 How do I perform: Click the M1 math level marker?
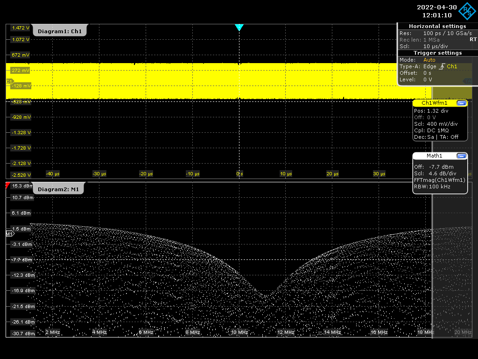pyautogui.click(x=10, y=234)
